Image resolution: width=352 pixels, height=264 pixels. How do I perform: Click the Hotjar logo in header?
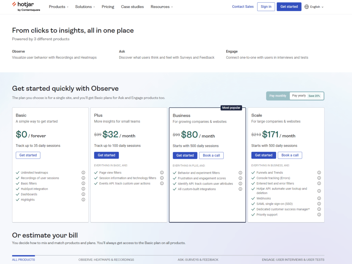(x=27, y=7)
